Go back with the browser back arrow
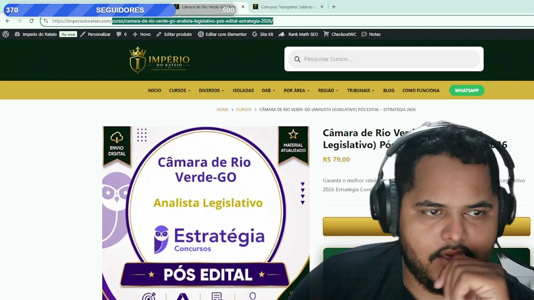 [x=8, y=21]
